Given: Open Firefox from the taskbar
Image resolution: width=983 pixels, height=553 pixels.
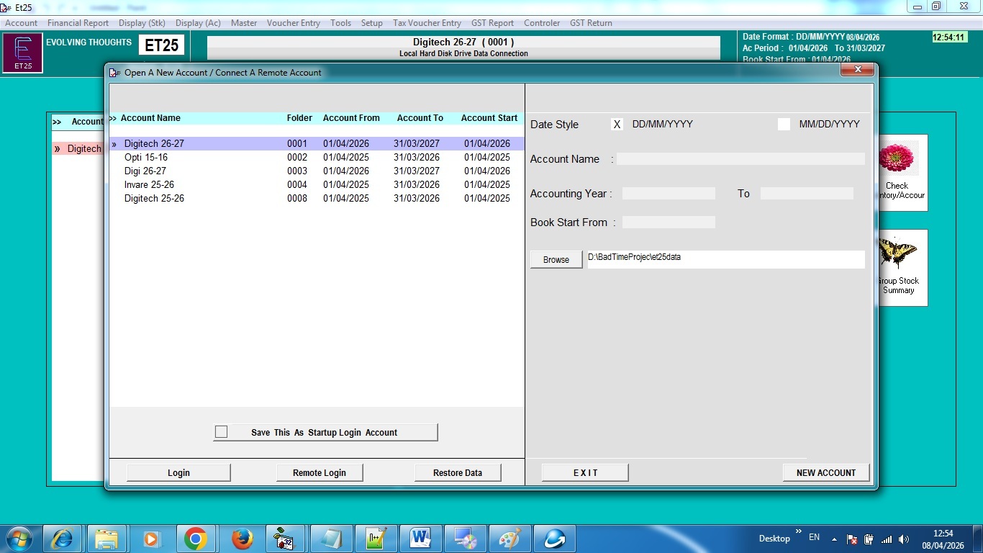Looking at the screenshot, I should click(x=243, y=539).
